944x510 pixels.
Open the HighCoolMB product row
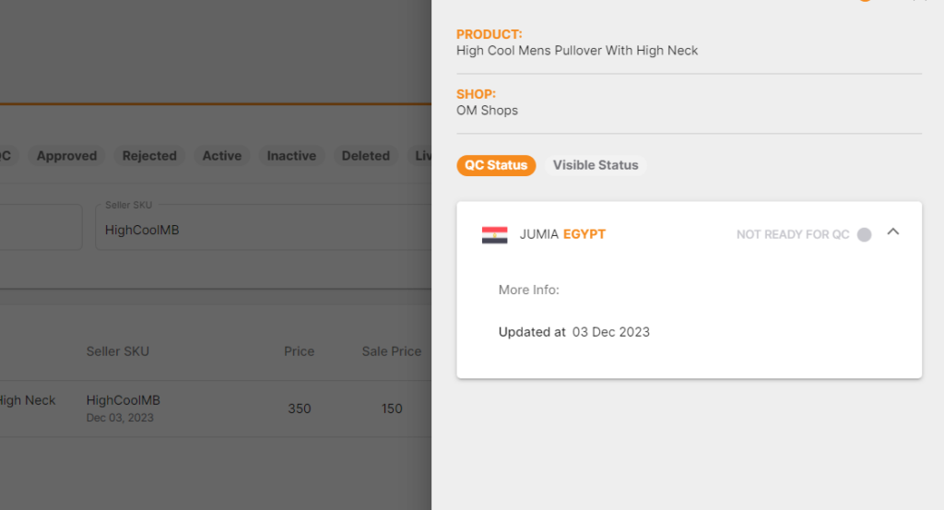216,409
